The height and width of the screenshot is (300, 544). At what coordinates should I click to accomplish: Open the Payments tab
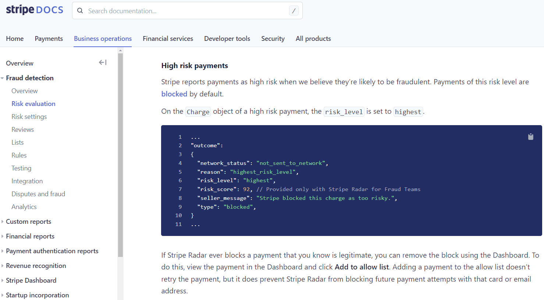[x=49, y=39]
